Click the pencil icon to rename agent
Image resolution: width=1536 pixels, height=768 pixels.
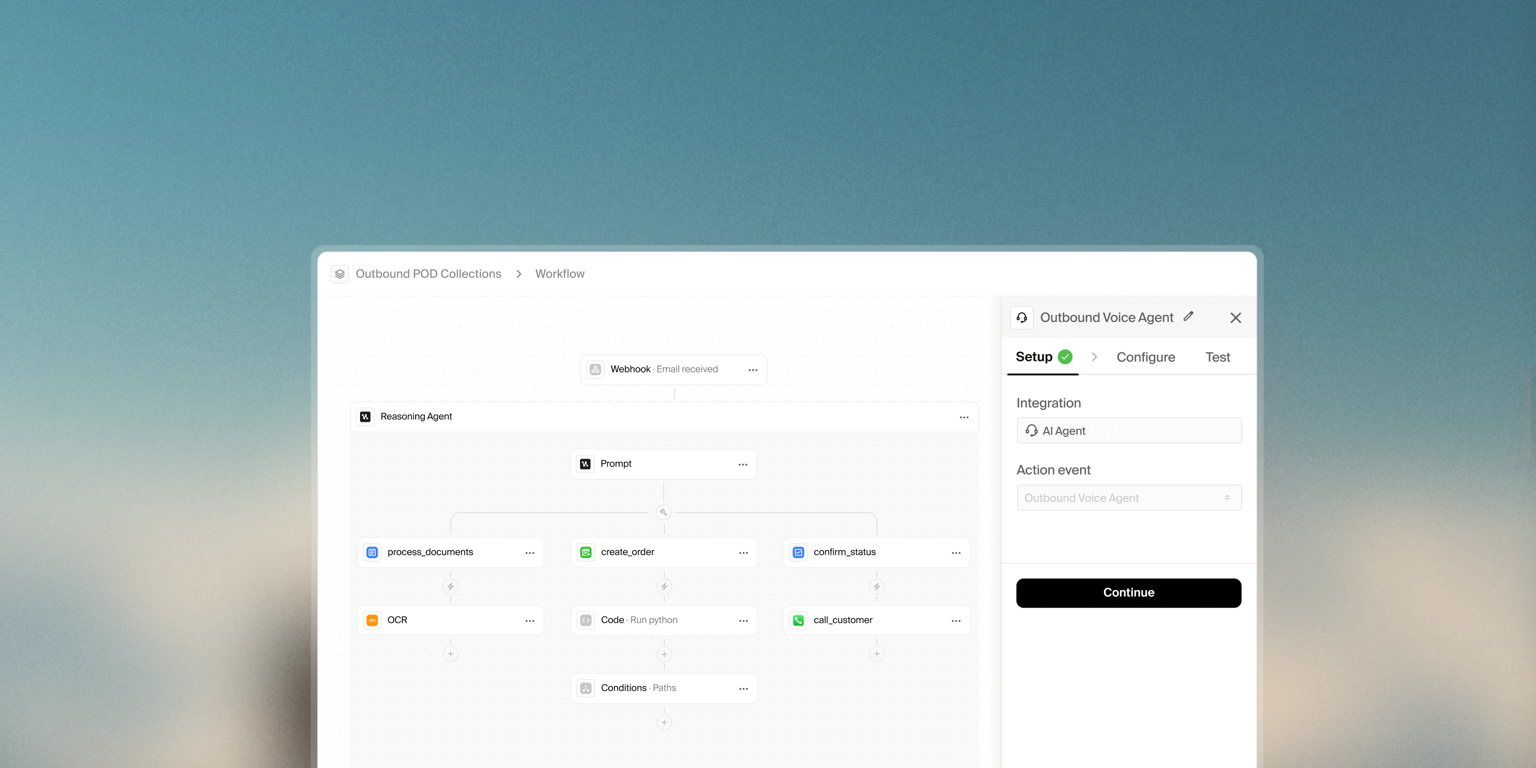(x=1188, y=317)
